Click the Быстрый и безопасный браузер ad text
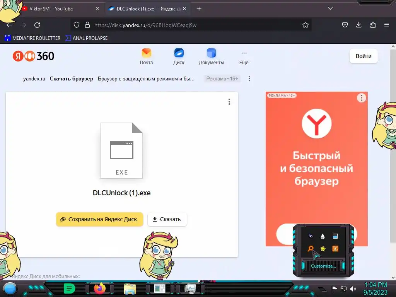Screen dimensions: 396x297 click(317, 169)
